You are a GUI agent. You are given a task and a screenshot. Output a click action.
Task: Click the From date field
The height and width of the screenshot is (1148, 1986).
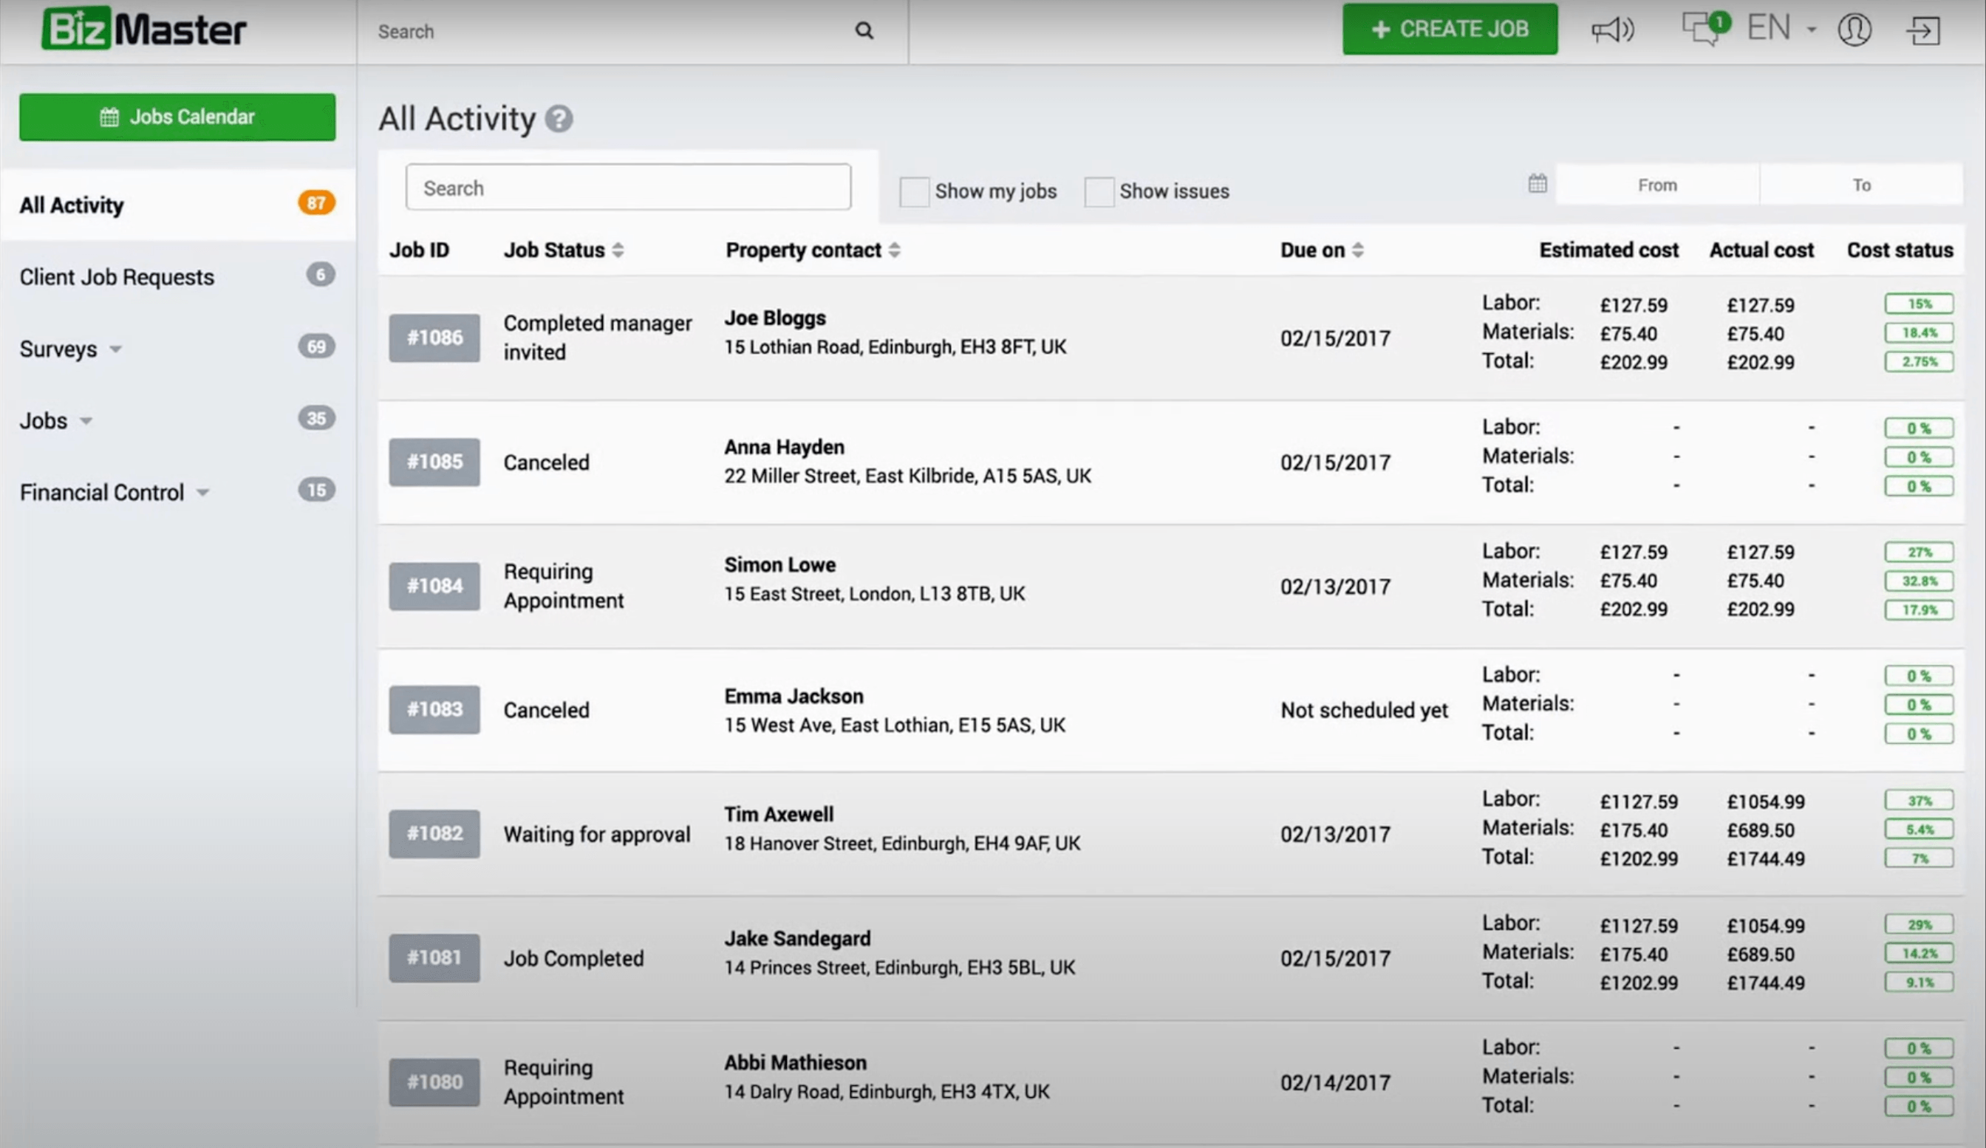pyautogui.click(x=1656, y=185)
